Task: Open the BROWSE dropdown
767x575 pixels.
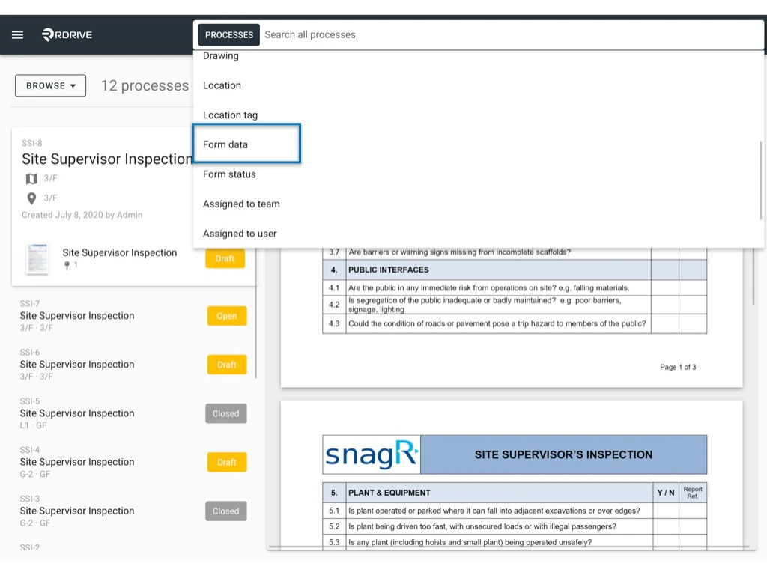Action: tap(49, 85)
